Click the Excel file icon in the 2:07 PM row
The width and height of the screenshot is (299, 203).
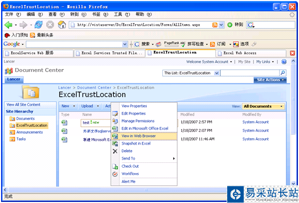pyautogui.click(x=64, y=131)
